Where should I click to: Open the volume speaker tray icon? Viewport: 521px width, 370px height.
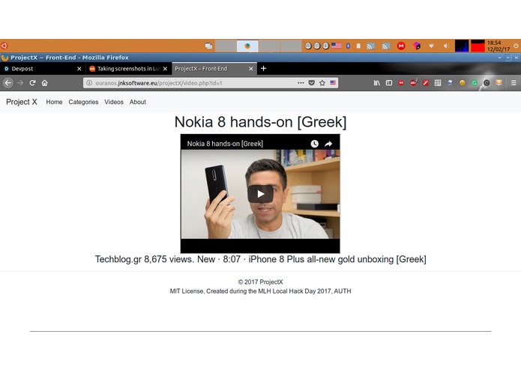446,46
